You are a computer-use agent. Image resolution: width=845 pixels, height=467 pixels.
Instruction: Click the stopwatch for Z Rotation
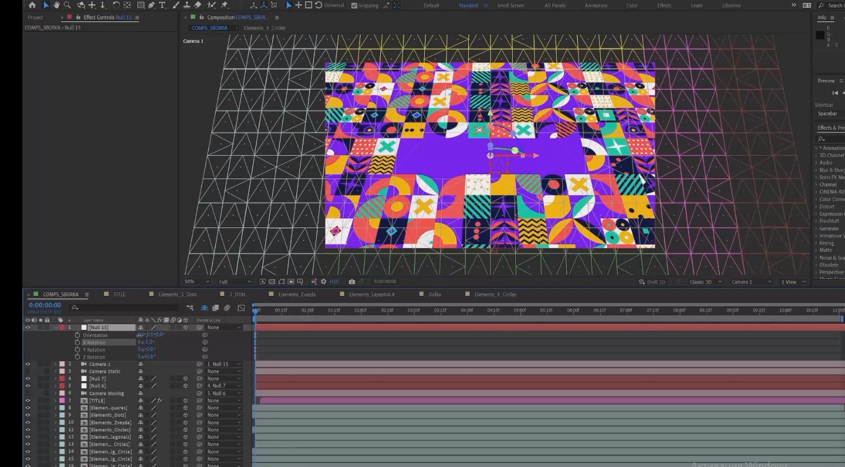tap(77, 357)
